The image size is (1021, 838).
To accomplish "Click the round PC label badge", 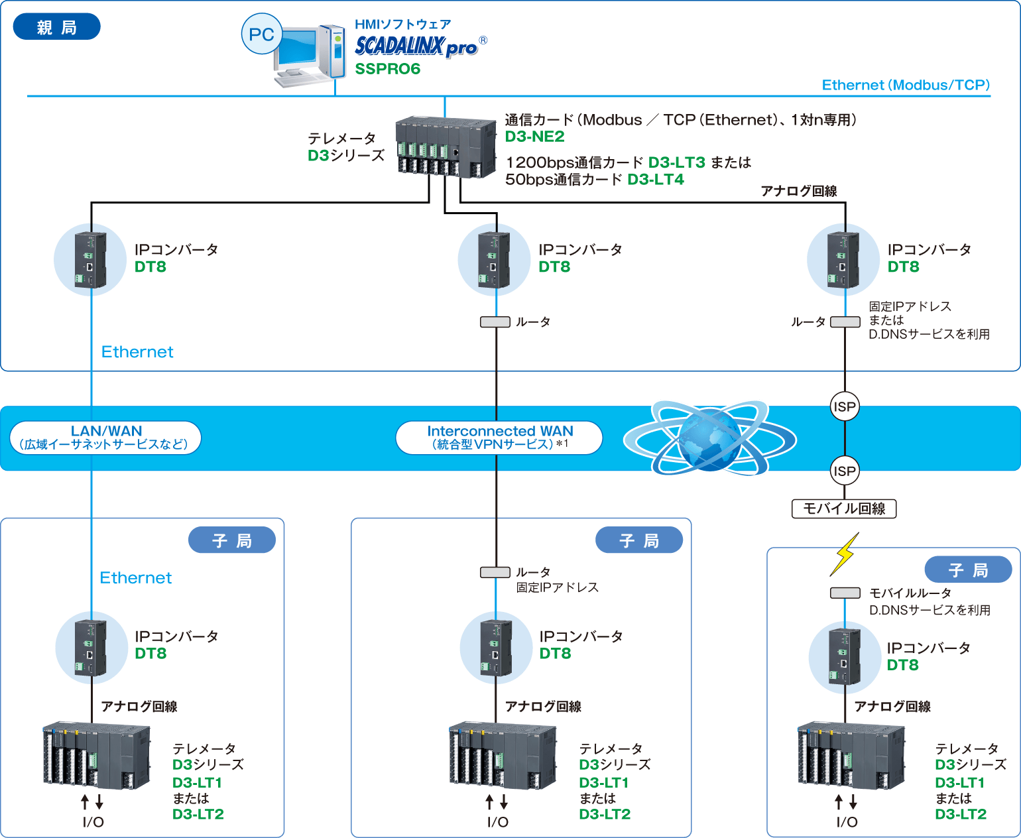I will [x=262, y=34].
